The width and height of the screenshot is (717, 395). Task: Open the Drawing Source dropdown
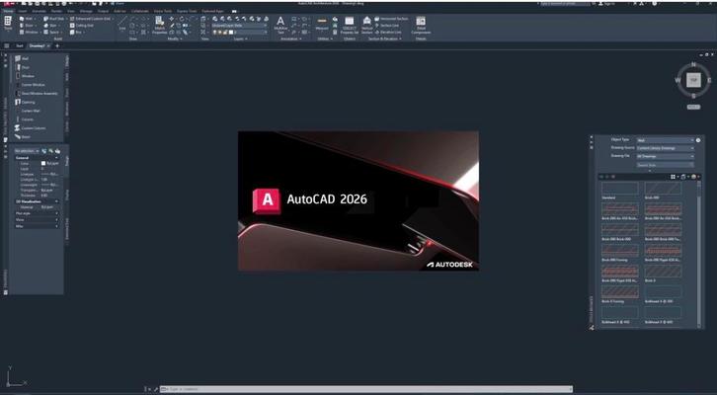665,148
